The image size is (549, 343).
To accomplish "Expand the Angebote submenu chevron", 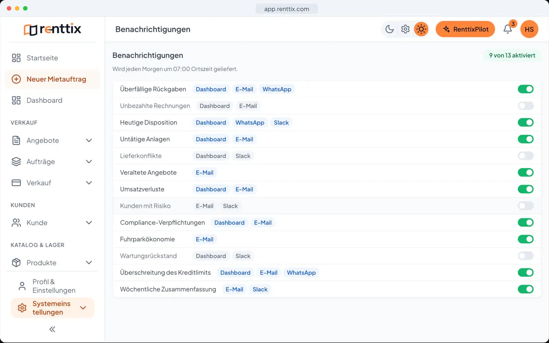I will (x=89, y=140).
